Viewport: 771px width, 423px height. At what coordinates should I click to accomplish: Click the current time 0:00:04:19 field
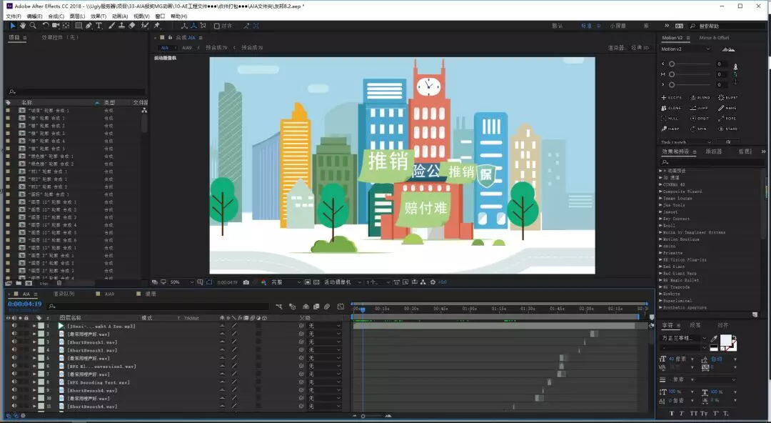click(24, 304)
